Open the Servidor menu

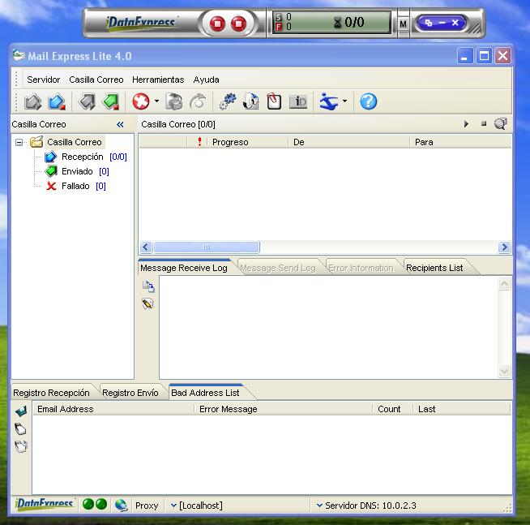click(43, 80)
